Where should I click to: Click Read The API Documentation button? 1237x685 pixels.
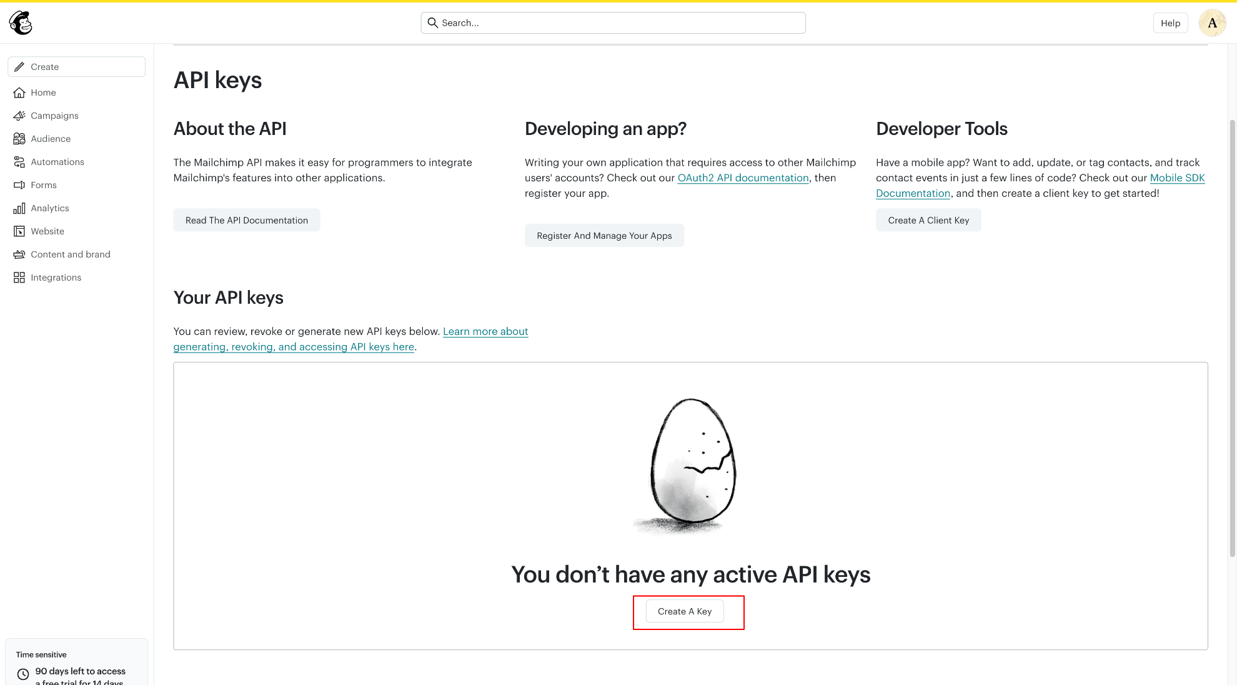coord(247,220)
